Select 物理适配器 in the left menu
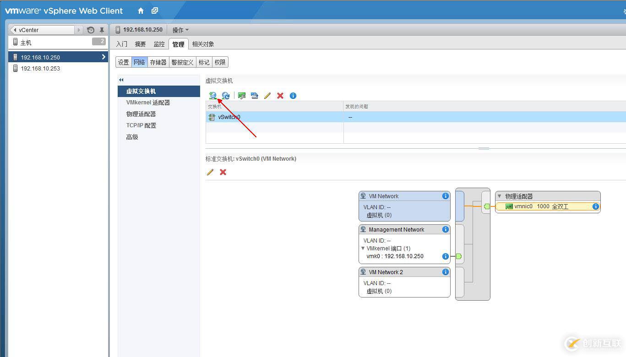The width and height of the screenshot is (626, 357). (x=159, y=114)
